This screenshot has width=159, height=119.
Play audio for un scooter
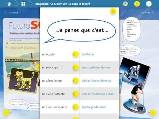pyautogui.click(x=75, y=54)
